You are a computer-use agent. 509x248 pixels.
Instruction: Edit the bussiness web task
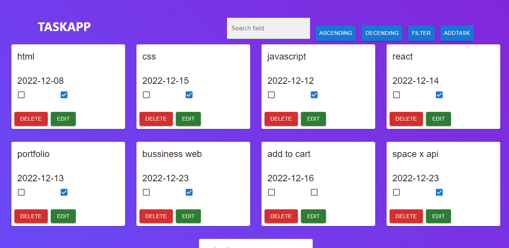[188, 216]
